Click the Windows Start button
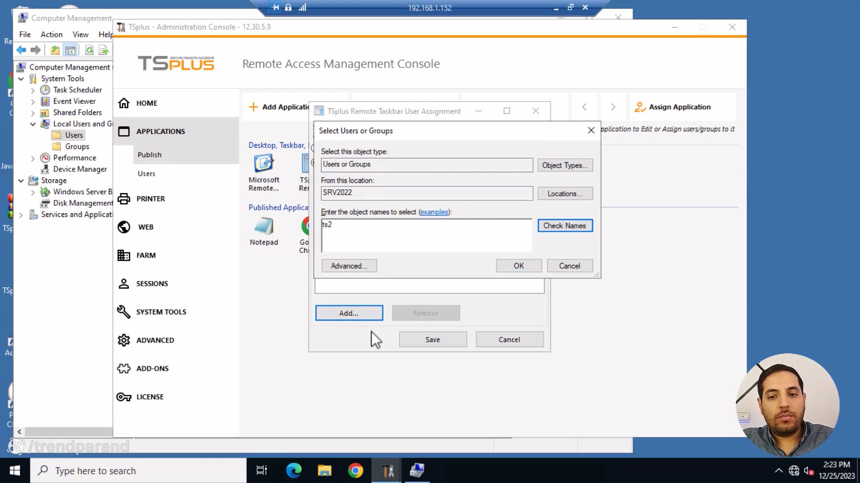 point(15,470)
